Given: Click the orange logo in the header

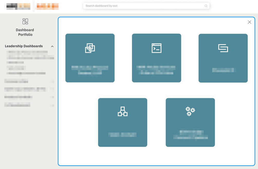Looking at the screenshot, I should 48,6.
